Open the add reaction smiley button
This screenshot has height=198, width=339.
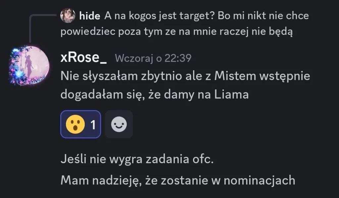coord(119,124)
